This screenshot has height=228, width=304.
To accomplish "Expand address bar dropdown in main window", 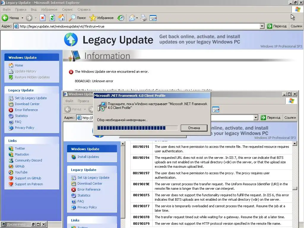I will pos(262,26).
